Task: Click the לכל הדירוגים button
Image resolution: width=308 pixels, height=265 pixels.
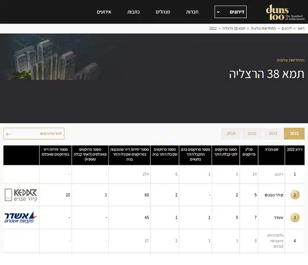Action: pyautogui.click(x=34, y=134)
